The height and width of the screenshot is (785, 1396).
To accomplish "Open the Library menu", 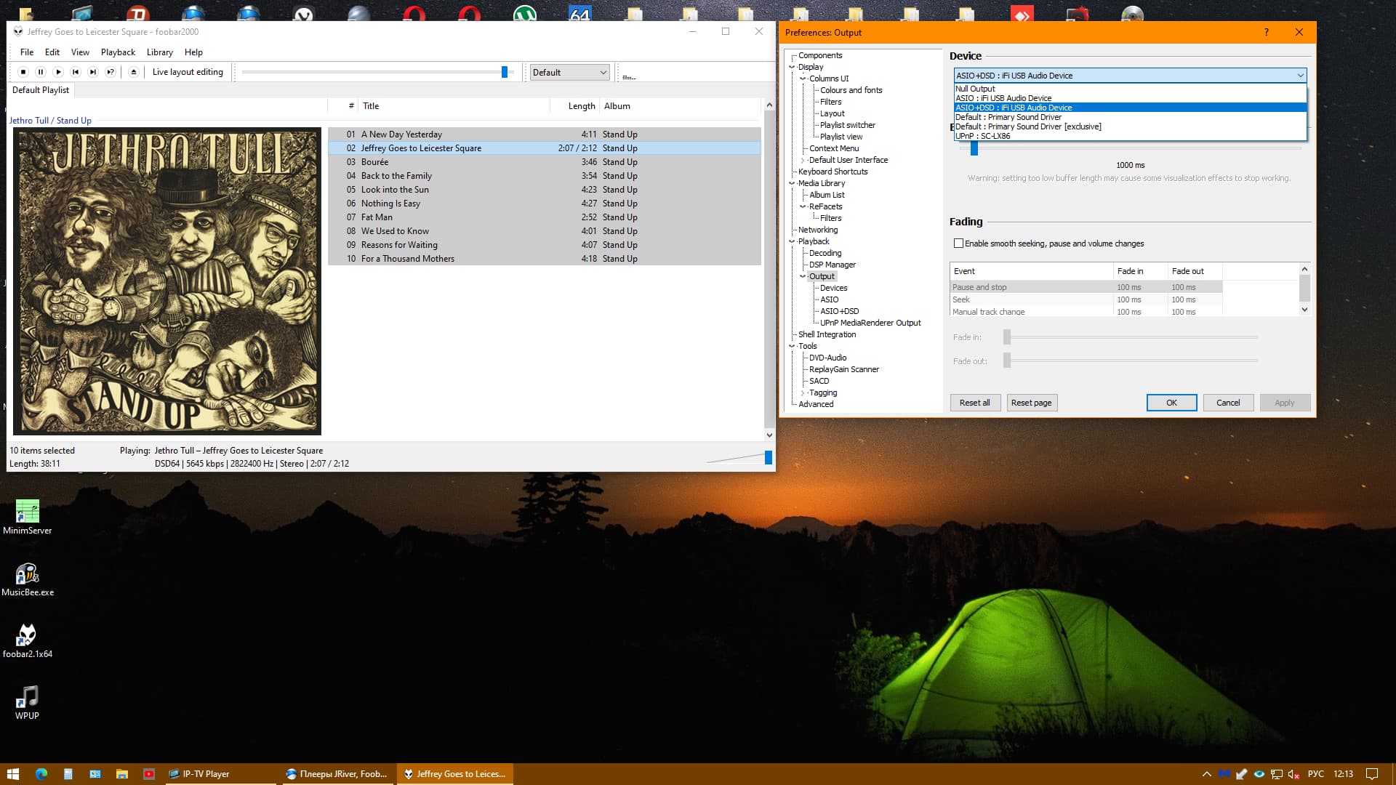I will 159,52.
